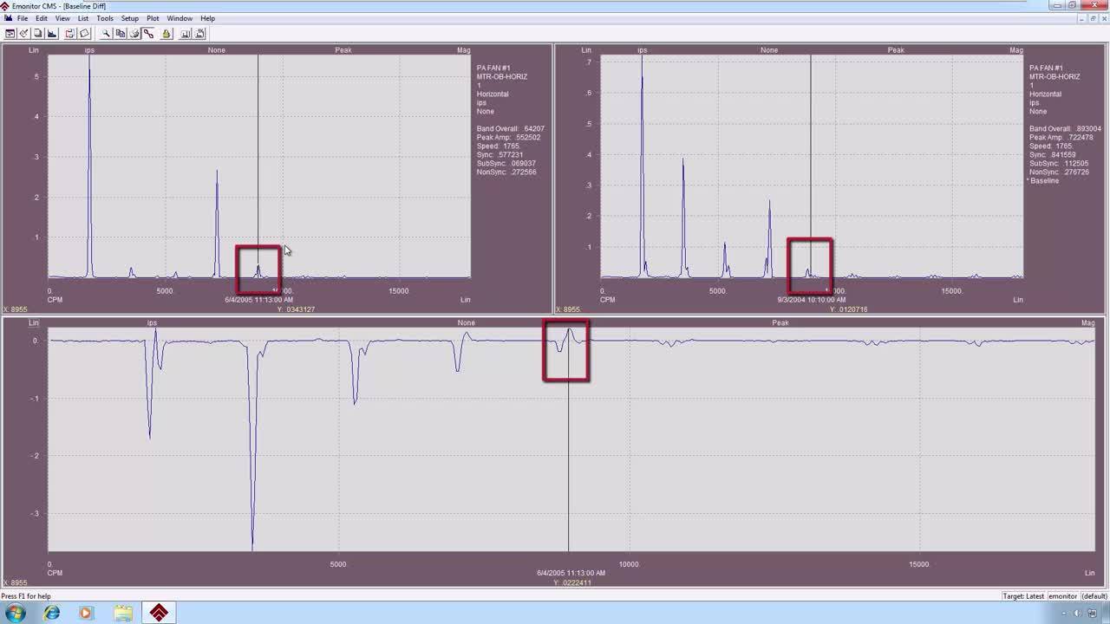Click the Windows Start button
The width and height of the screenshot is (1110, 624).
tap(16, 613)
